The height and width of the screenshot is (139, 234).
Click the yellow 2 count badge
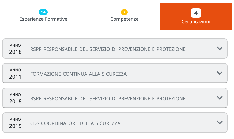124,12
